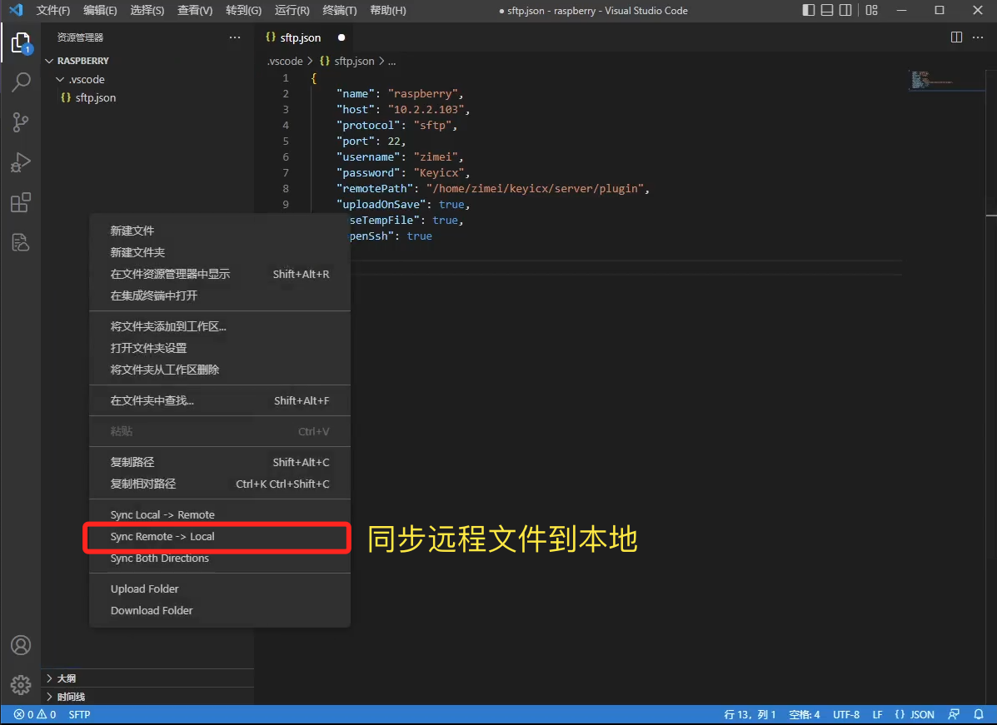Open the 终端(T) menu
Image resolution: width=997 pixels, height=725 pixels.
click(340, 10)
